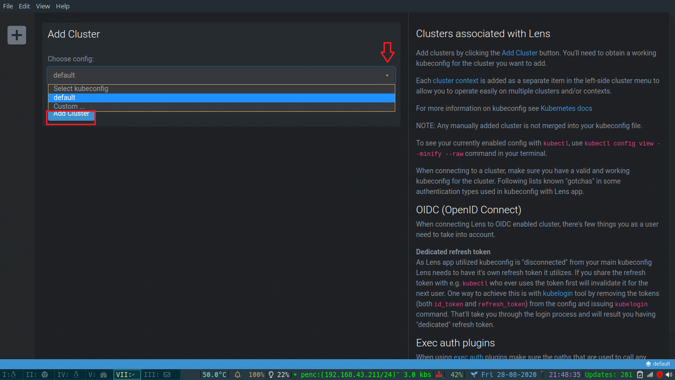The image size is (675, 380).
Task: Choose the Select kubeconfig option
Action: click(81, 89)
